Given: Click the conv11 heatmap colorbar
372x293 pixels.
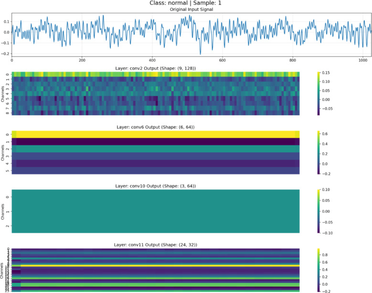Looking at the screenshot, I should 319,270.
